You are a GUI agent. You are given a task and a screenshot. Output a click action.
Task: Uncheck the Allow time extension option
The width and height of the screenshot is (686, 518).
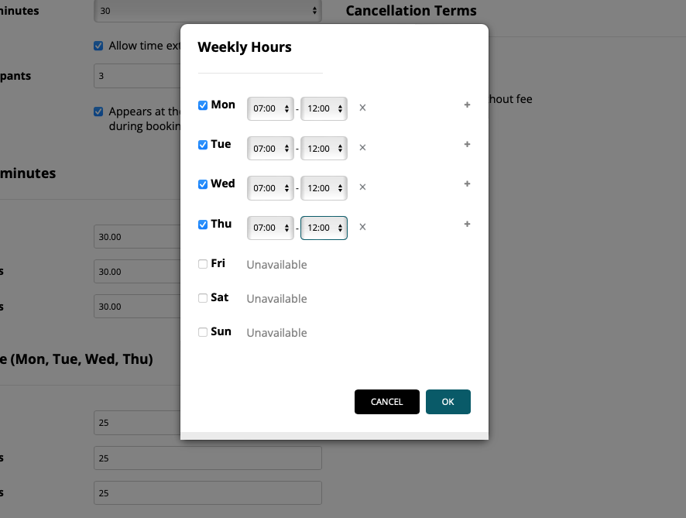98,46
